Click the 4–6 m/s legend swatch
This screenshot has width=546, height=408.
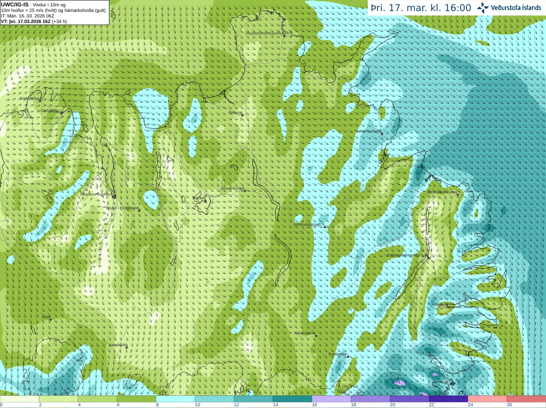pos(97,399)
